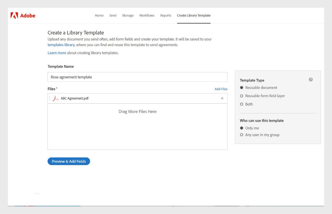Switch to the Manage tab
The height and width of the screenshot is (214, 332).
click(128, 15)
